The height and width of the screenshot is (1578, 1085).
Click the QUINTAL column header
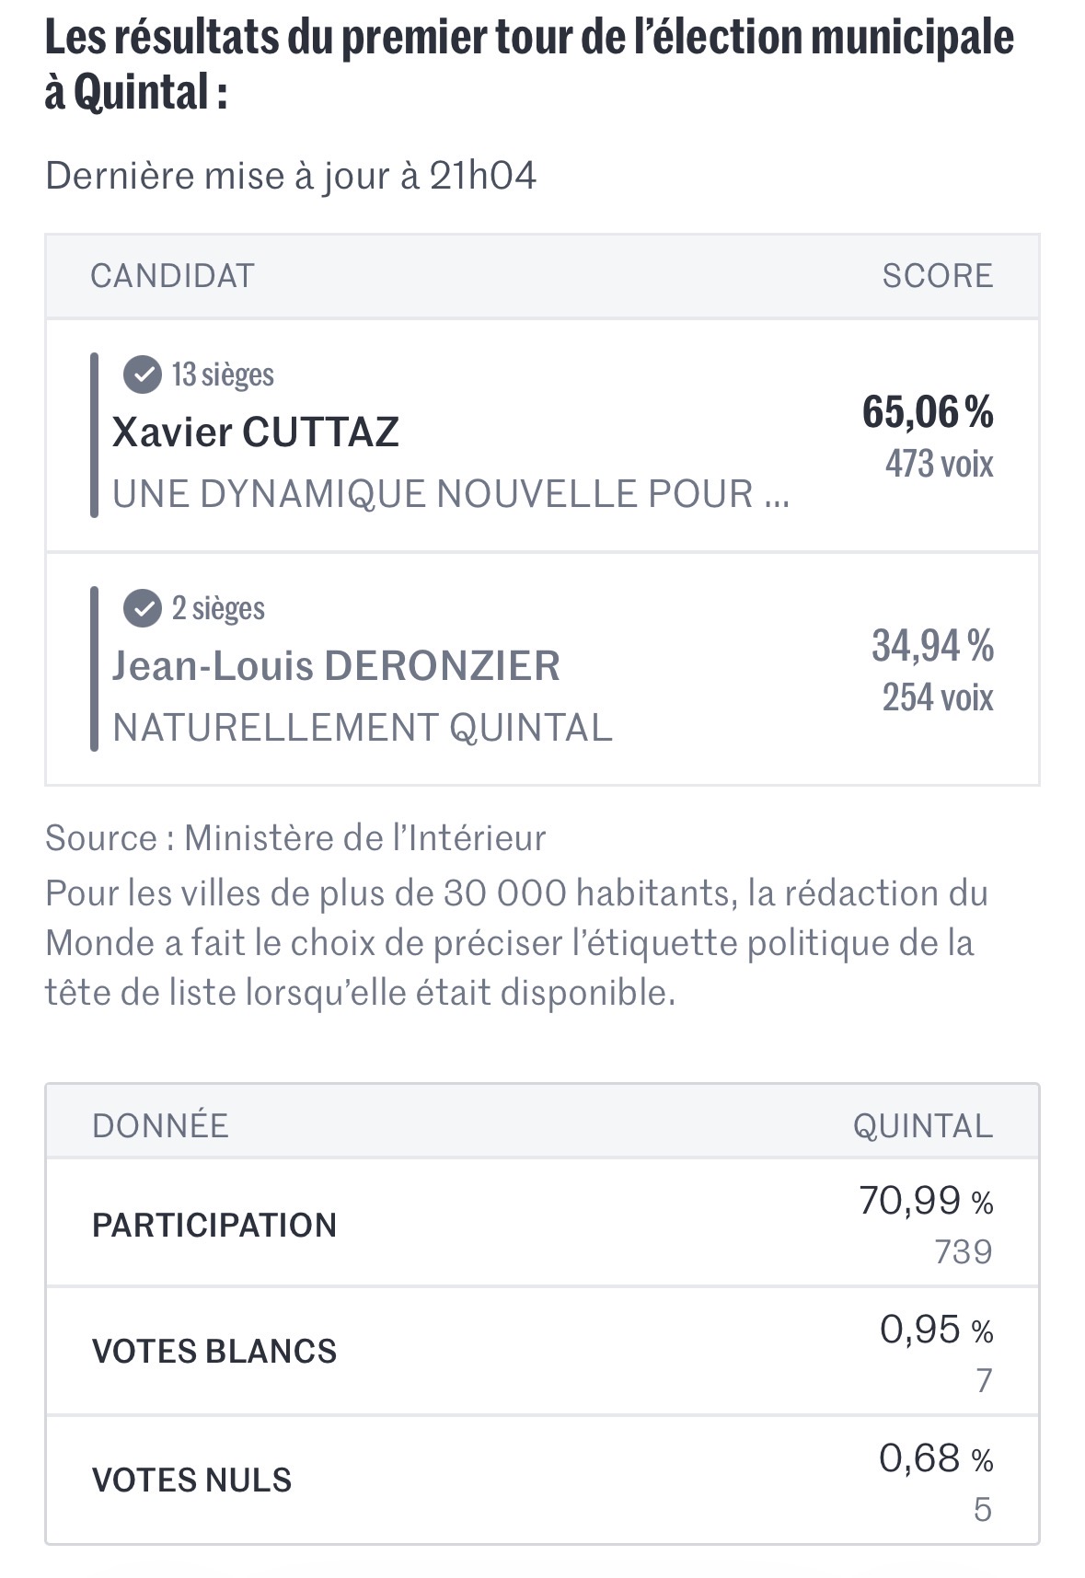[922, 1125]
